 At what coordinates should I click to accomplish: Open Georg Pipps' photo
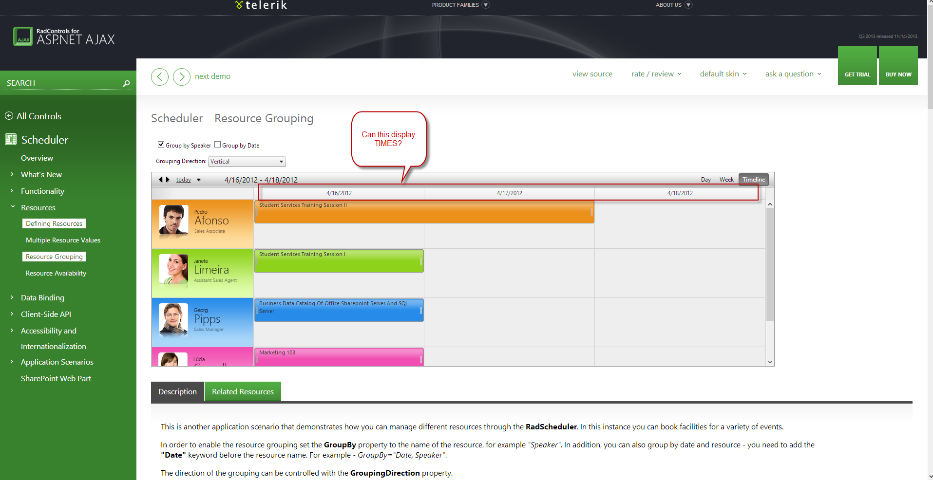click(x=173, y=318)
